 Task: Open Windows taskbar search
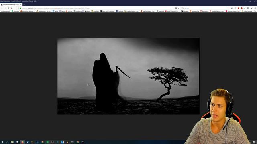pos(7,142)
